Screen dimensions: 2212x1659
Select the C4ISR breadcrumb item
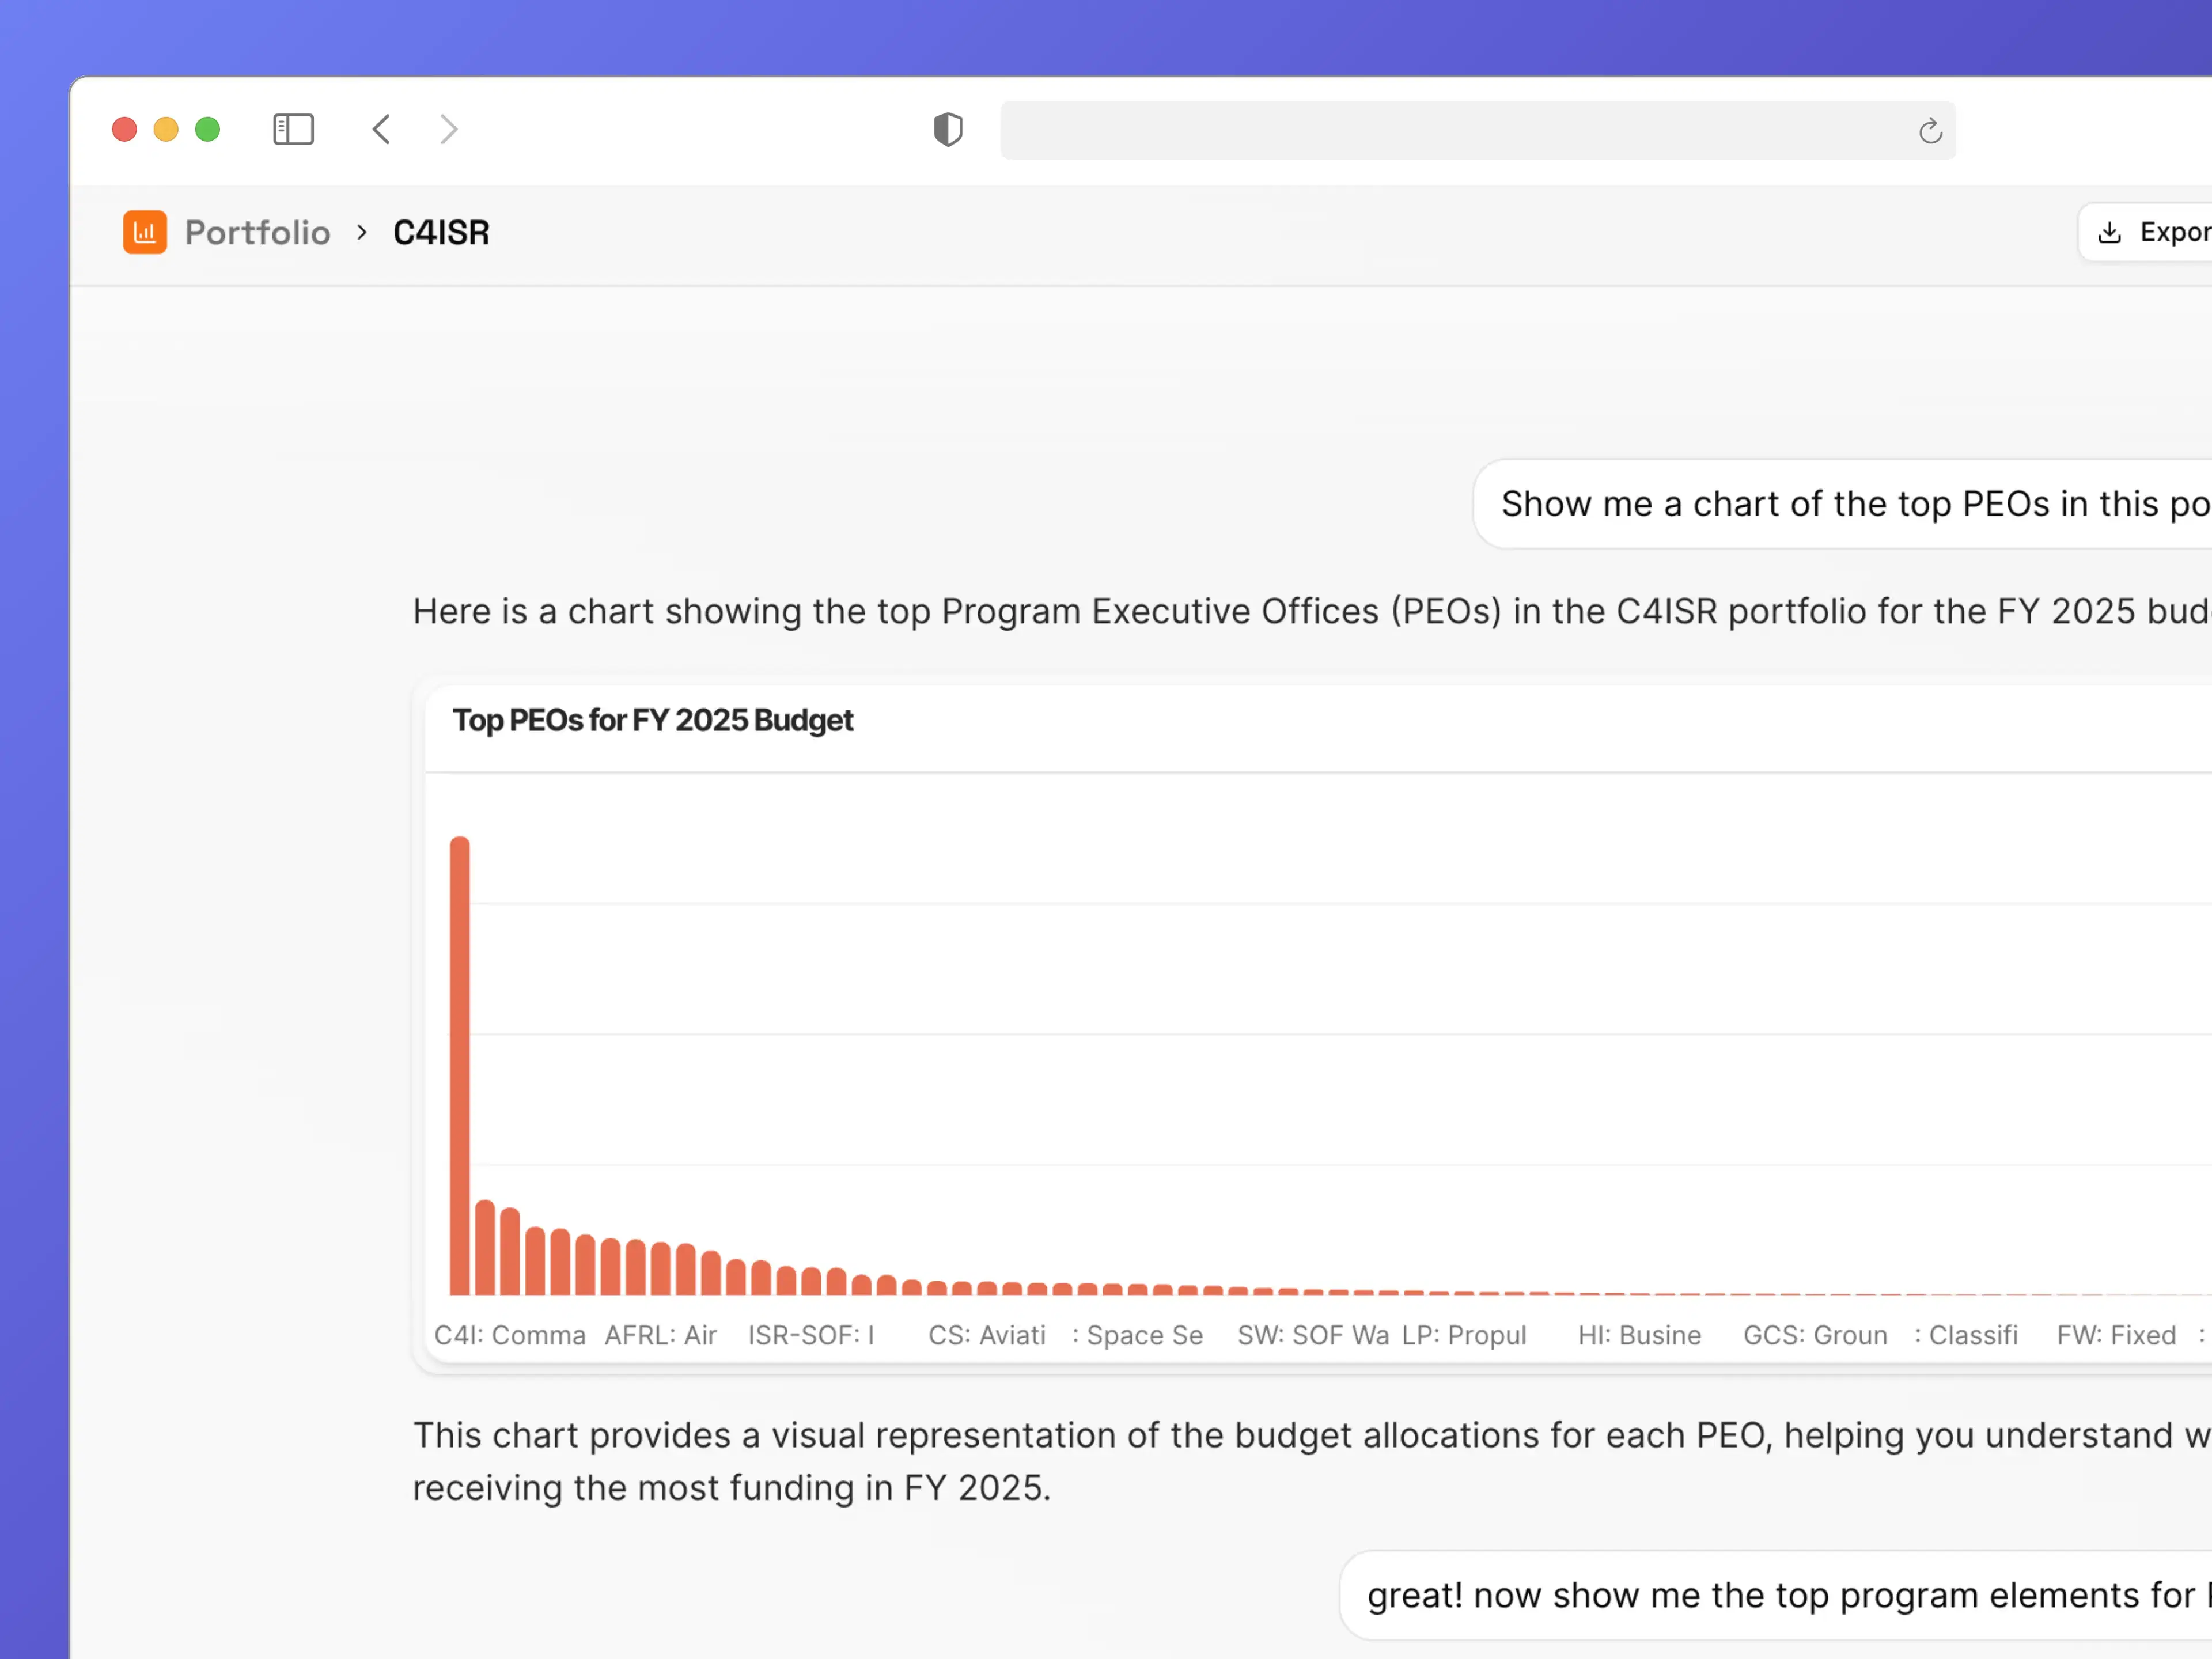point(441,232)
